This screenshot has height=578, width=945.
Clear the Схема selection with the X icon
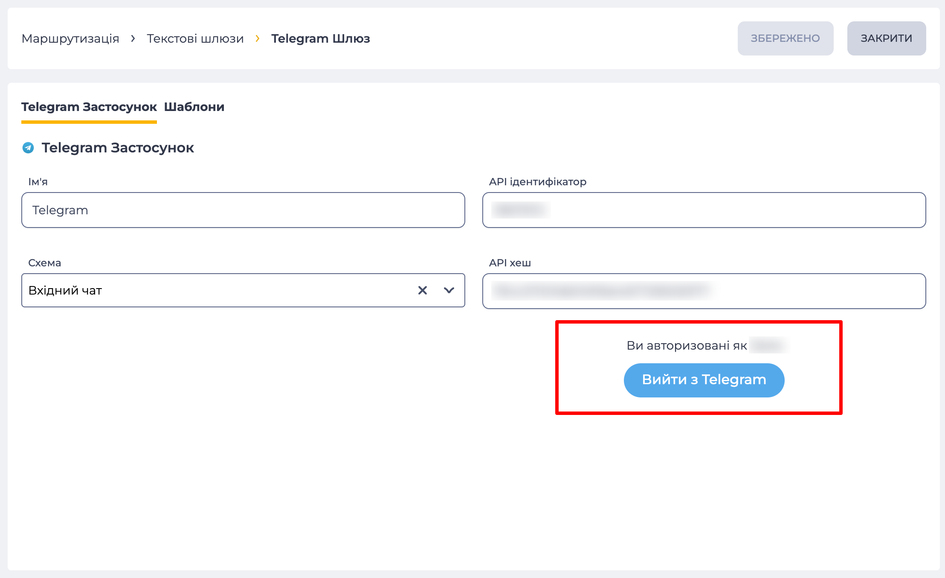click(422, 290)
